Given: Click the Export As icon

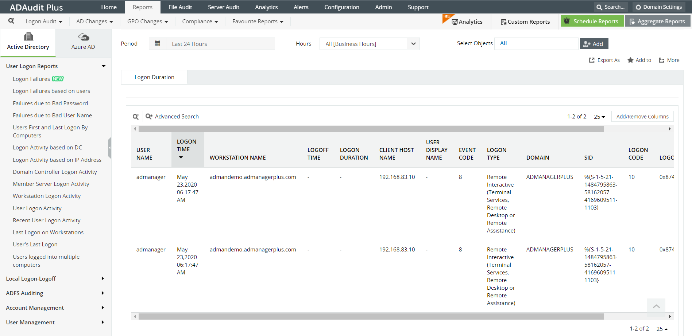Looking at the screenshot, I should [592, 60].
